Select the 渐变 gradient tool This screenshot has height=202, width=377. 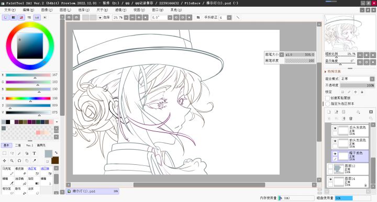34,181
